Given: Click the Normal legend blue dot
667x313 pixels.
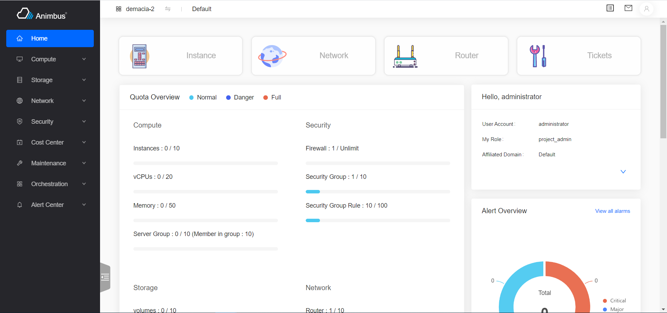Looking at the screenshot, I should [191, 98].
